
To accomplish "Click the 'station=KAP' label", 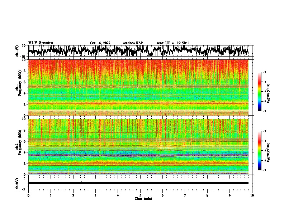I will pos(133,43).
